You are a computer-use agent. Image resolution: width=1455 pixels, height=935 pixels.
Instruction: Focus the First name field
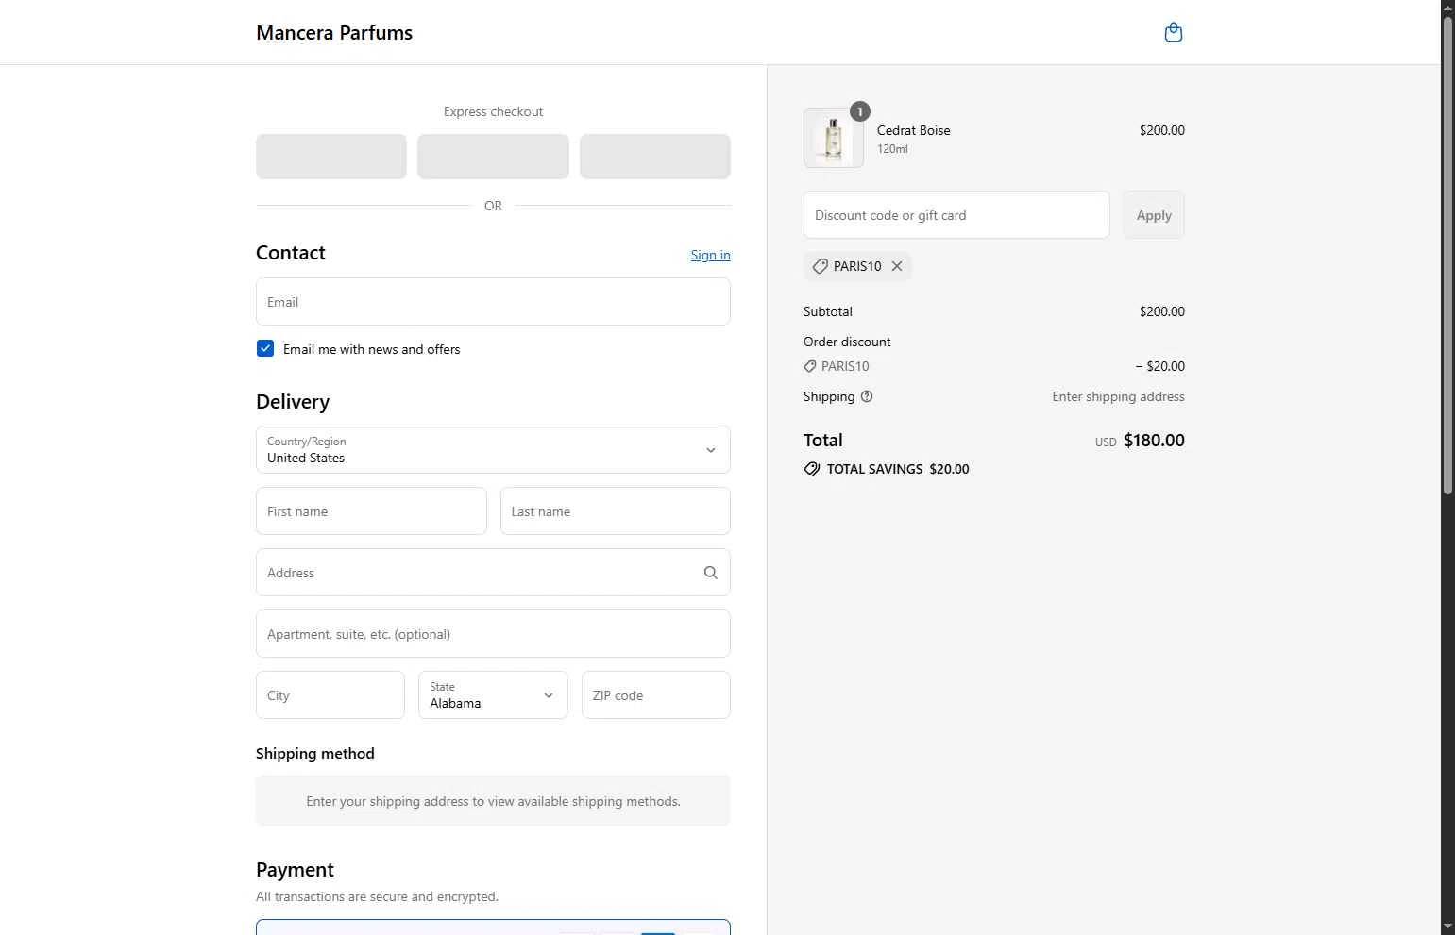coord(371,511)
